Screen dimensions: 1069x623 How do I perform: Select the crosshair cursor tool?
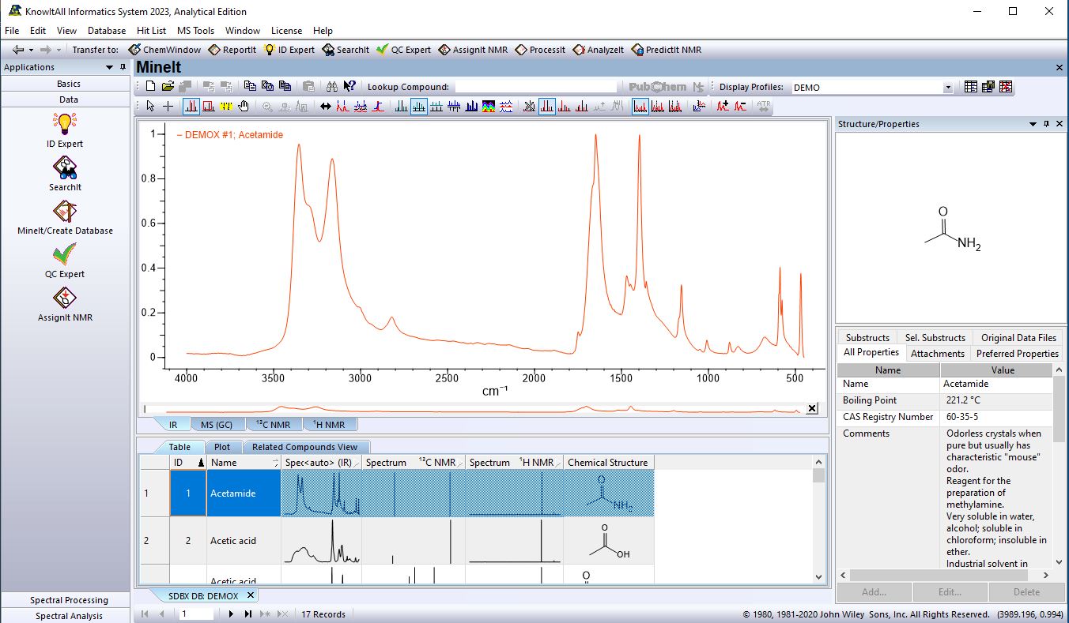168,107
